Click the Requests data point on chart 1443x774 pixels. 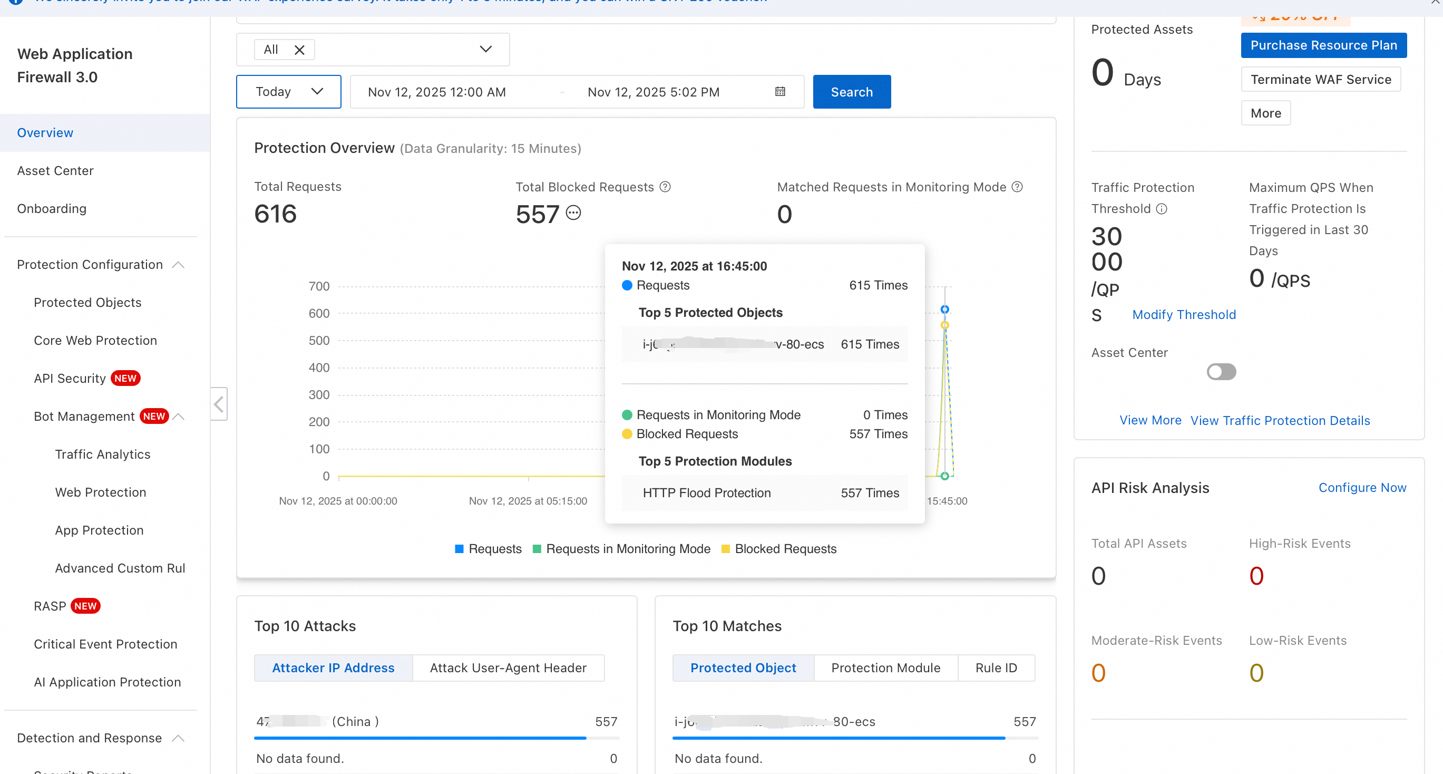[944, 309]
